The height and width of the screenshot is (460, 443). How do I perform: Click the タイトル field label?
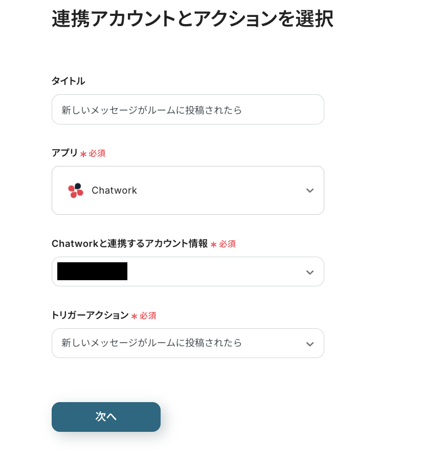[68, 81]
